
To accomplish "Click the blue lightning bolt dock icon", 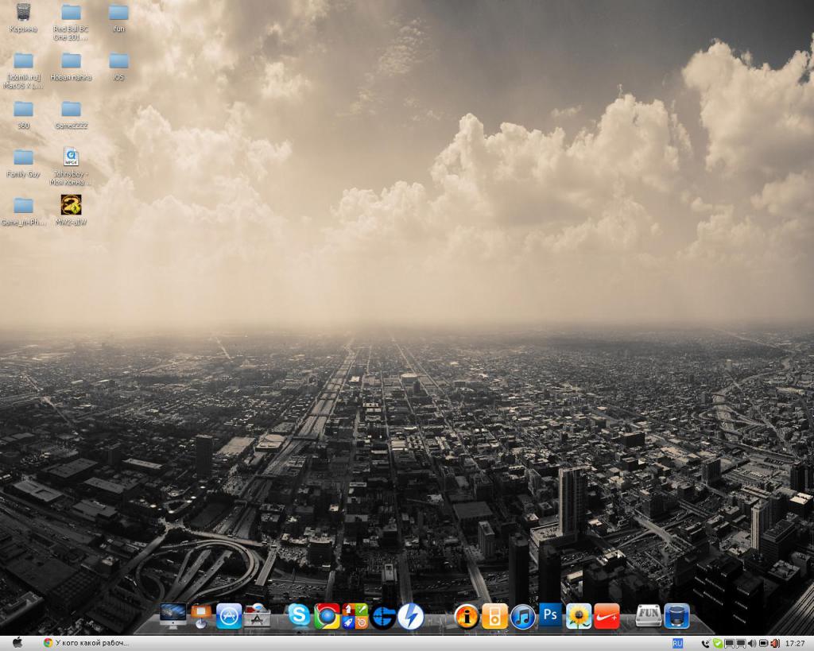I will [x=411, y=616].
